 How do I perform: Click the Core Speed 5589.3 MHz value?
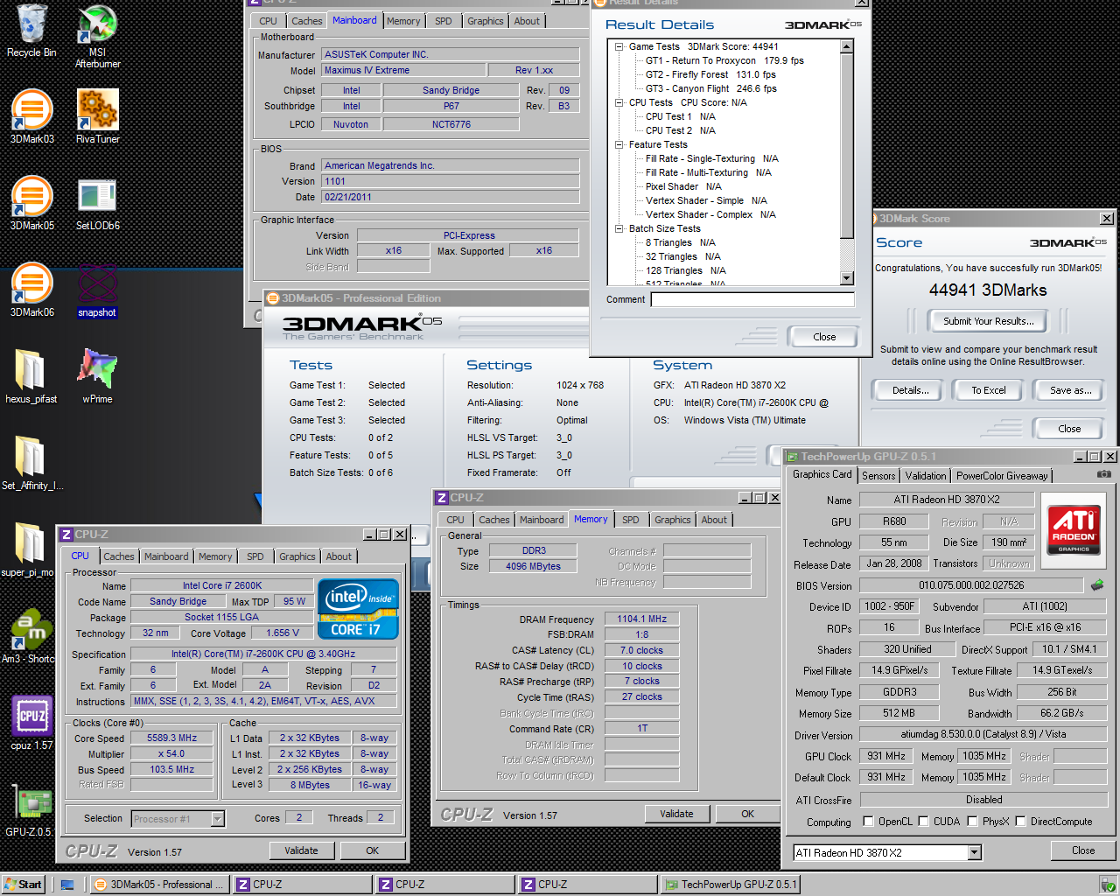[x=172, y=738]
